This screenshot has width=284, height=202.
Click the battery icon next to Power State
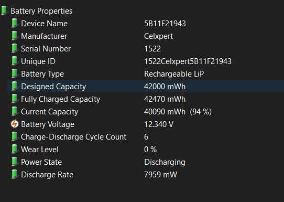pyautogui.click(x=14, y=162)
